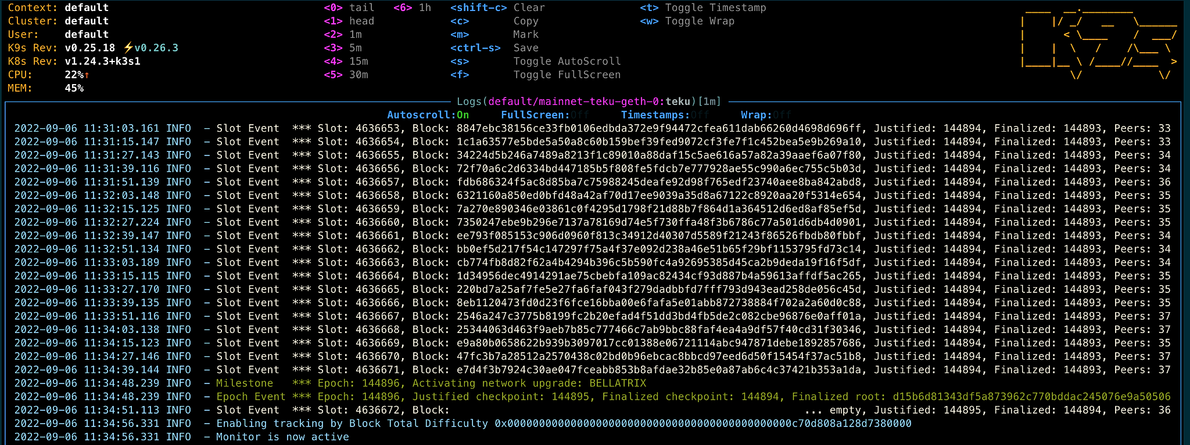Click the Epoch Event 144896 log line
Screen dimensions: 1190x445
[x=593, y=396]
